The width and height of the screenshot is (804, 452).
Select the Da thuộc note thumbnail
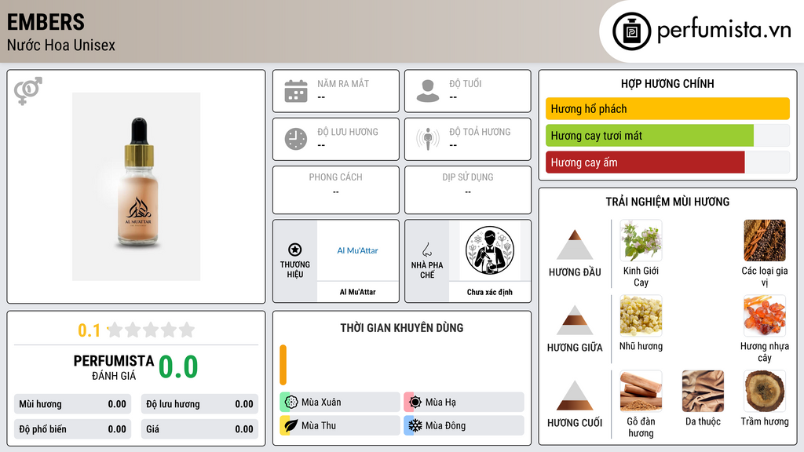pos(703,391)
